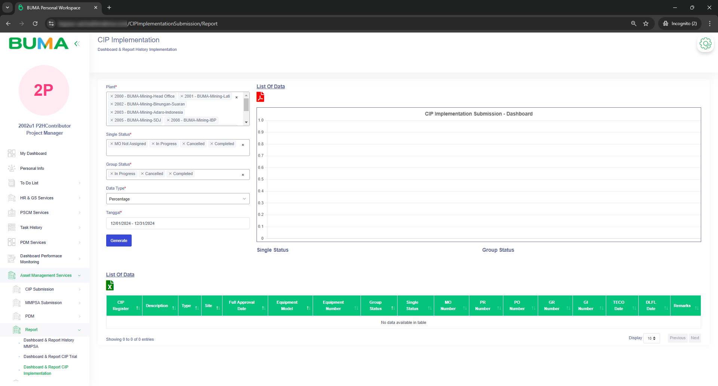
Task: Collapse sidebar with double chevron icon
Action: click(77, 44)
